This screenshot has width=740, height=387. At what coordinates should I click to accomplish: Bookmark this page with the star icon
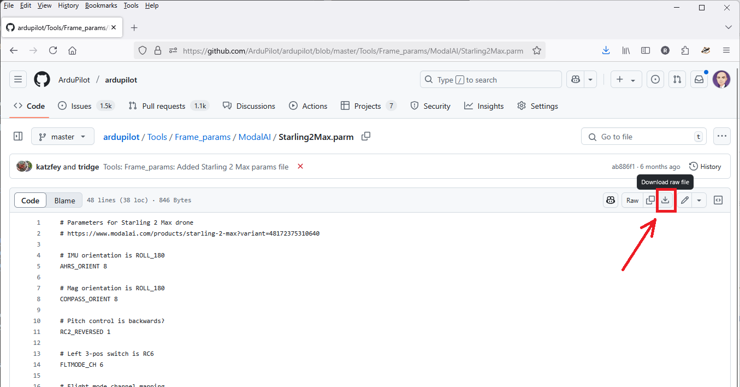[537, 50]
